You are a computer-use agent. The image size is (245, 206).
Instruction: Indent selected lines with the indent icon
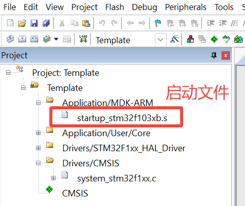(x=210, y=23)
